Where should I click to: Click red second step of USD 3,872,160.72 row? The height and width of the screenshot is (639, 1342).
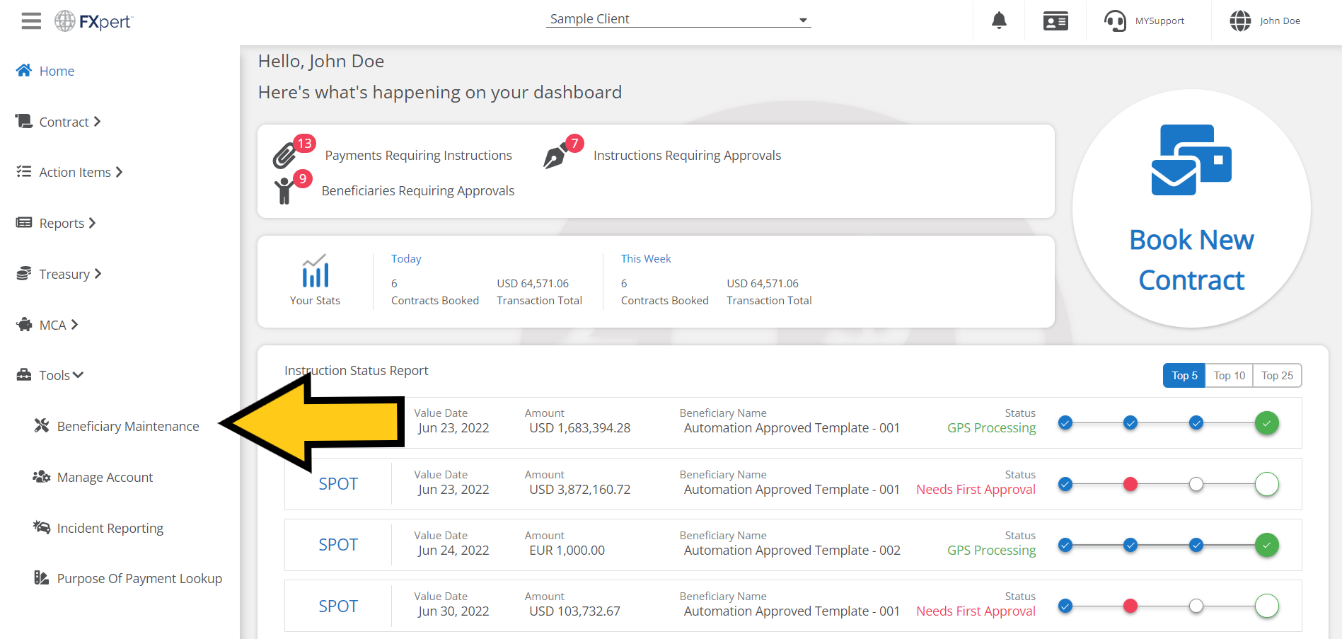[x=1130, y=484]
